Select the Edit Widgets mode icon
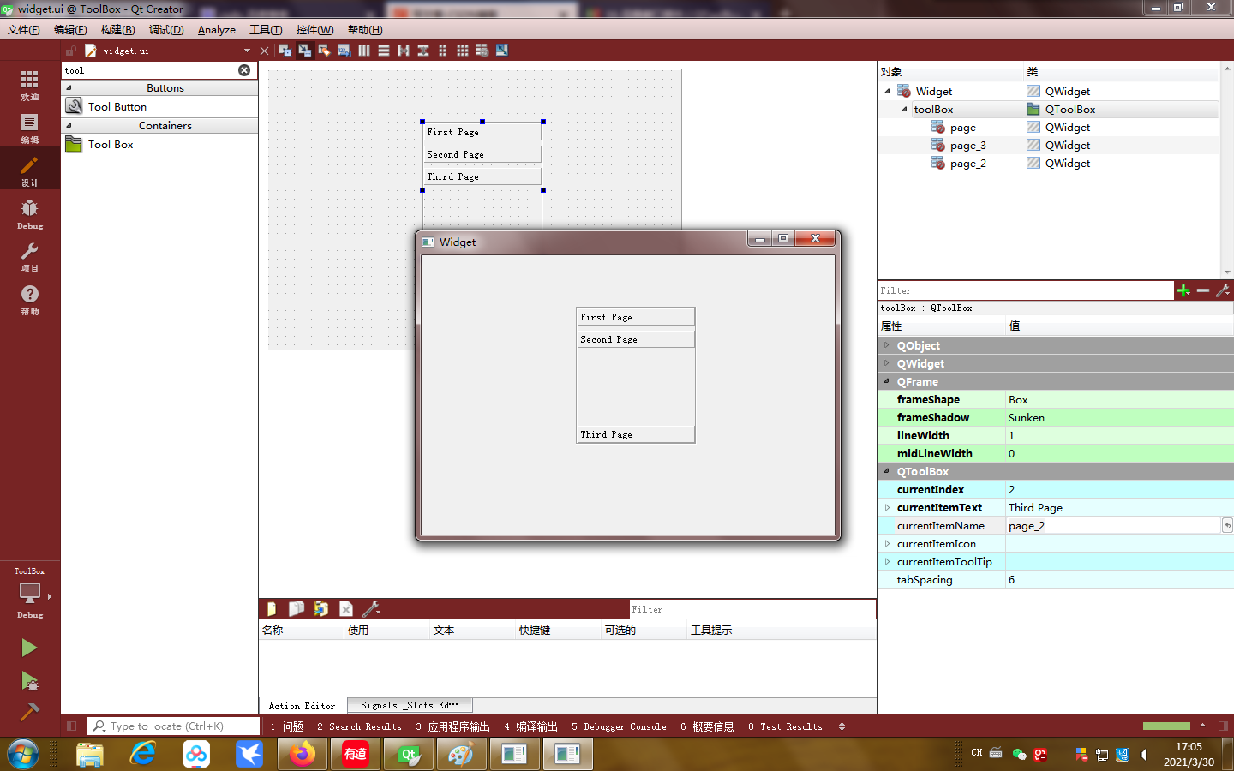 [x=284, y=51]
